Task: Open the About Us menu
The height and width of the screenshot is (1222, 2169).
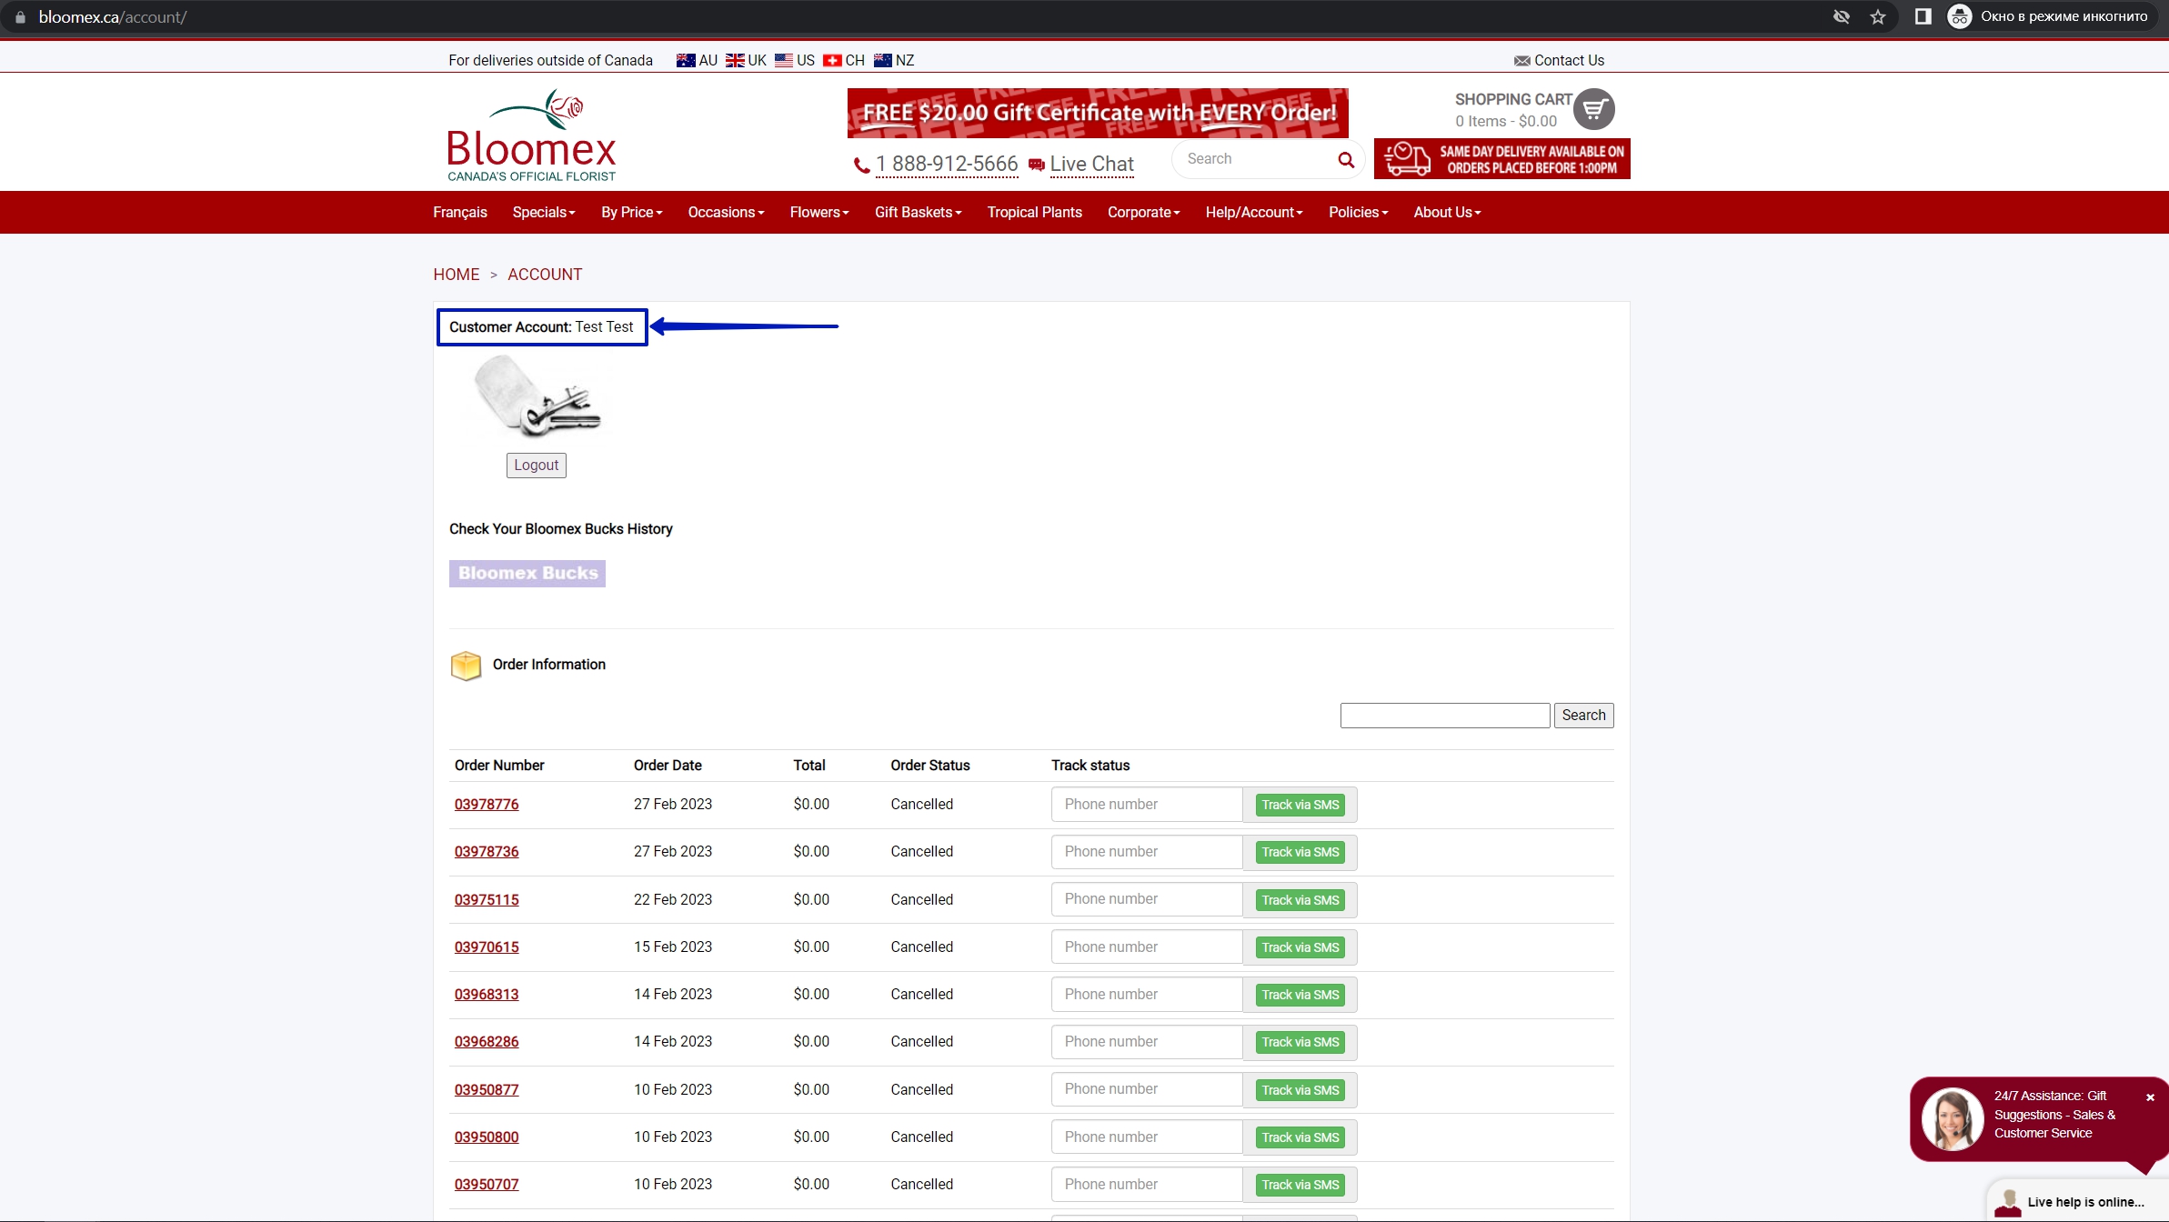Action: tap(1447, 213)
